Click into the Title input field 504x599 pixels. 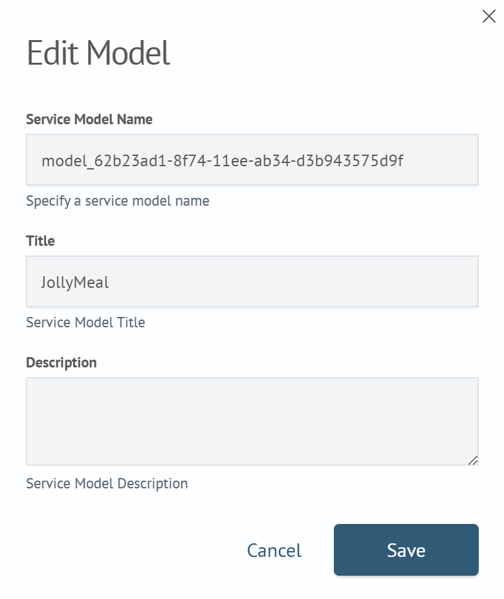pos(252,281)
